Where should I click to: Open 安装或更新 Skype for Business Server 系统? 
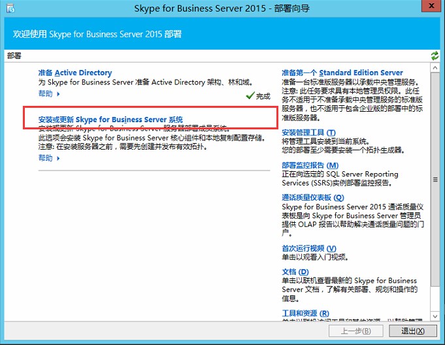[x=110, y=120]
